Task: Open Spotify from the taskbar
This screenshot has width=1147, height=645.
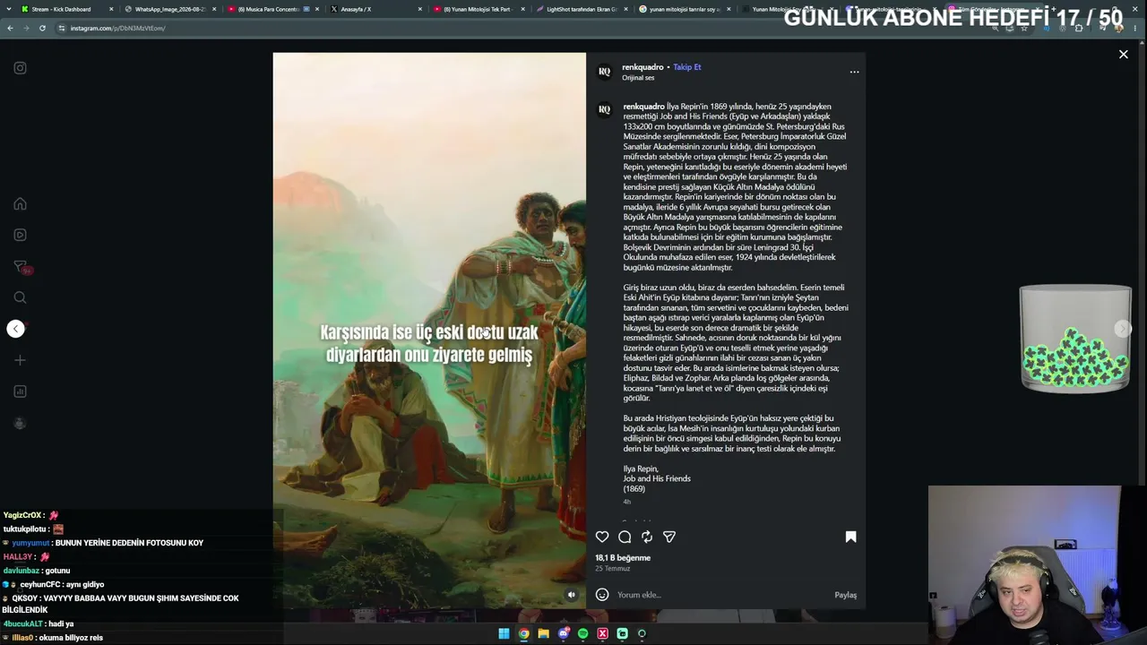Action: point(582,634)
